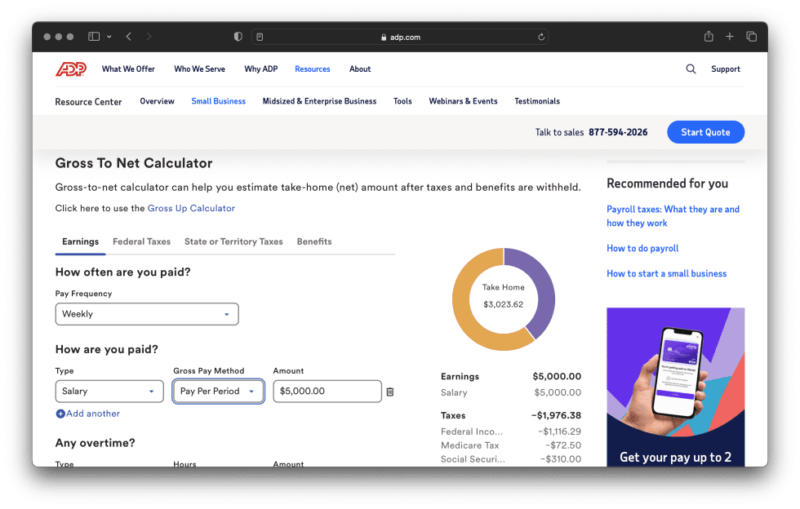Go back with the browser back arrow
This screenshot has width=800, height=509.
click(129, 37)
